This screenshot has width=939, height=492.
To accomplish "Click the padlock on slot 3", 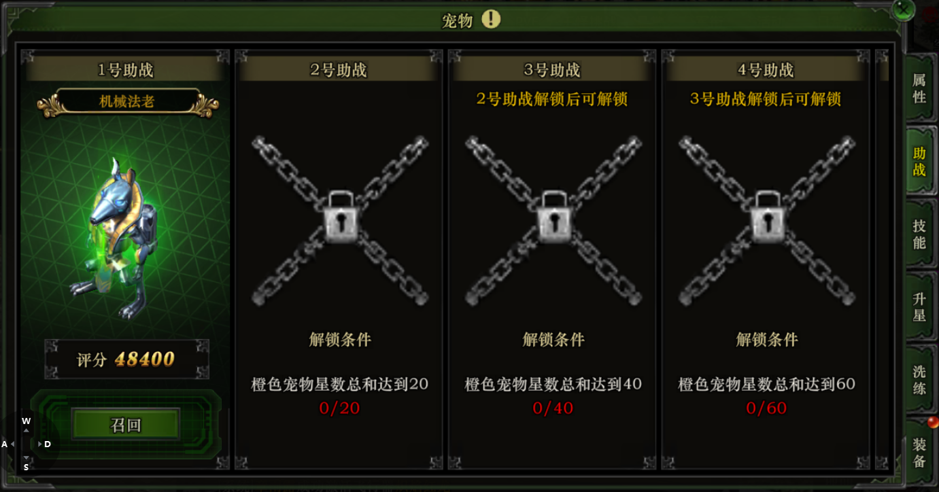I will point(553,217).
